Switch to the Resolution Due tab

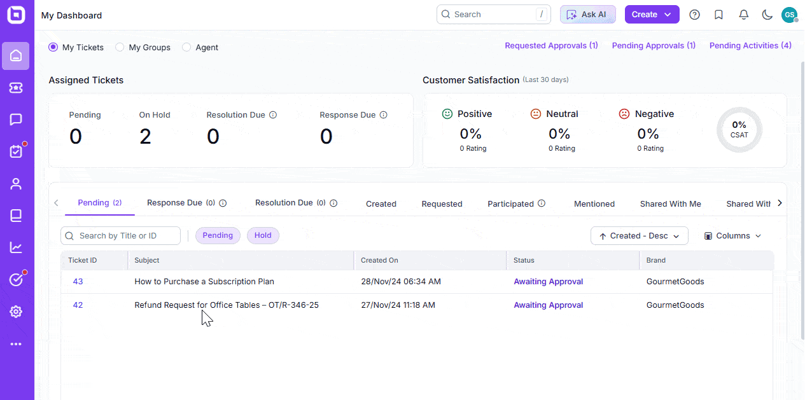(290, 203)
